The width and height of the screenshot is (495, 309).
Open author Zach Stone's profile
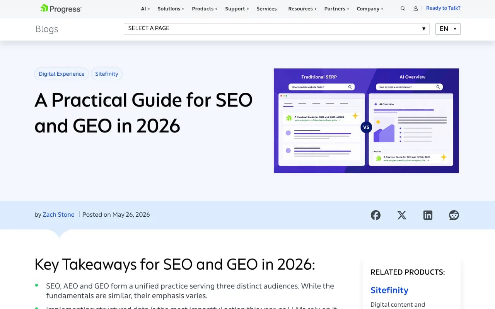click(58, 215)
